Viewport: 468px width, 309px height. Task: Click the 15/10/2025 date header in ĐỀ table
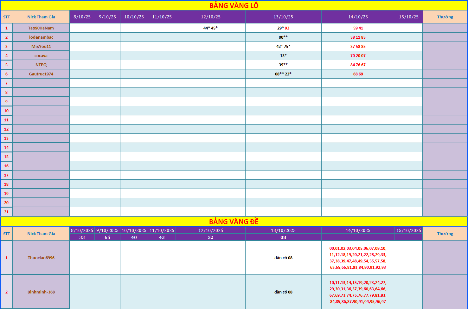[409, 230]
